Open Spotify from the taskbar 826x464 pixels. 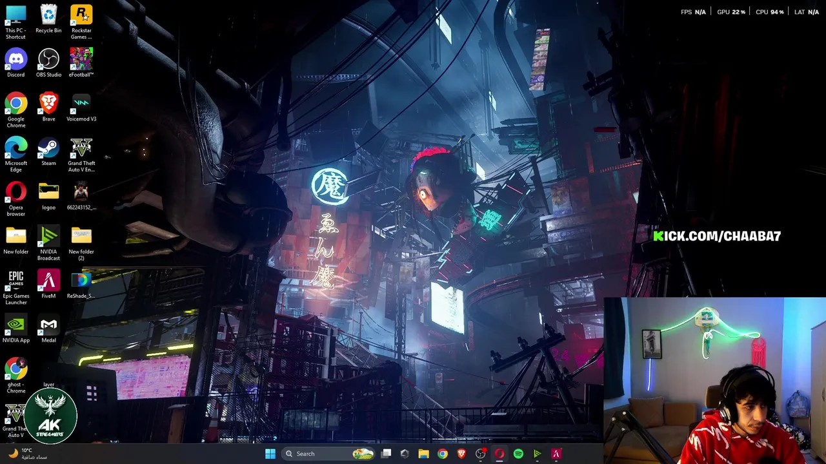[x=518, y=454]
